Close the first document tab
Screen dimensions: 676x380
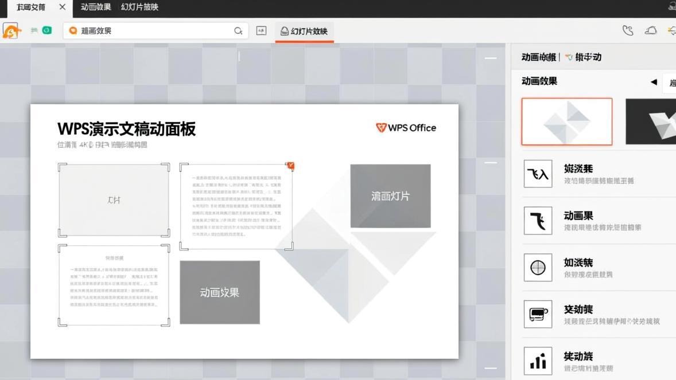[x=63, y=7]
